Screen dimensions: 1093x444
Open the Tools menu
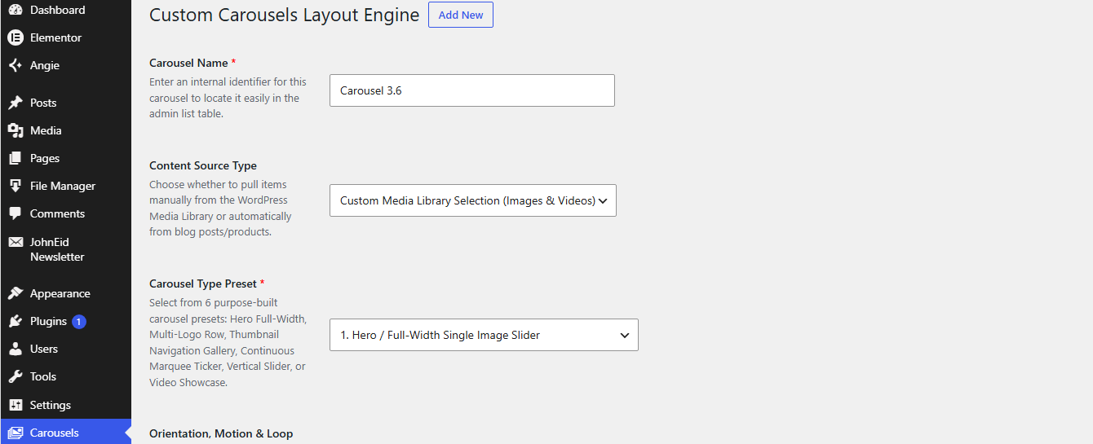coord(65,376)
